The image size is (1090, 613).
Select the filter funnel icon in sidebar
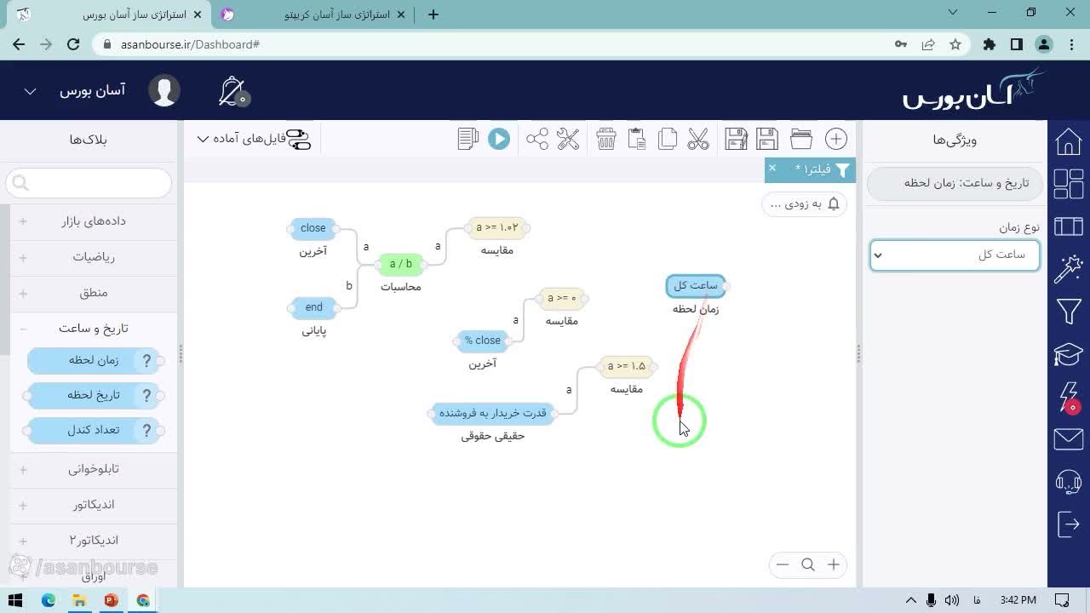(1069, 312)
